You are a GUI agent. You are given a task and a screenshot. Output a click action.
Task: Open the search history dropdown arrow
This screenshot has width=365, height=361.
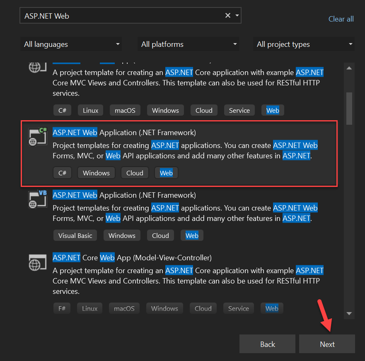point(237,15)
